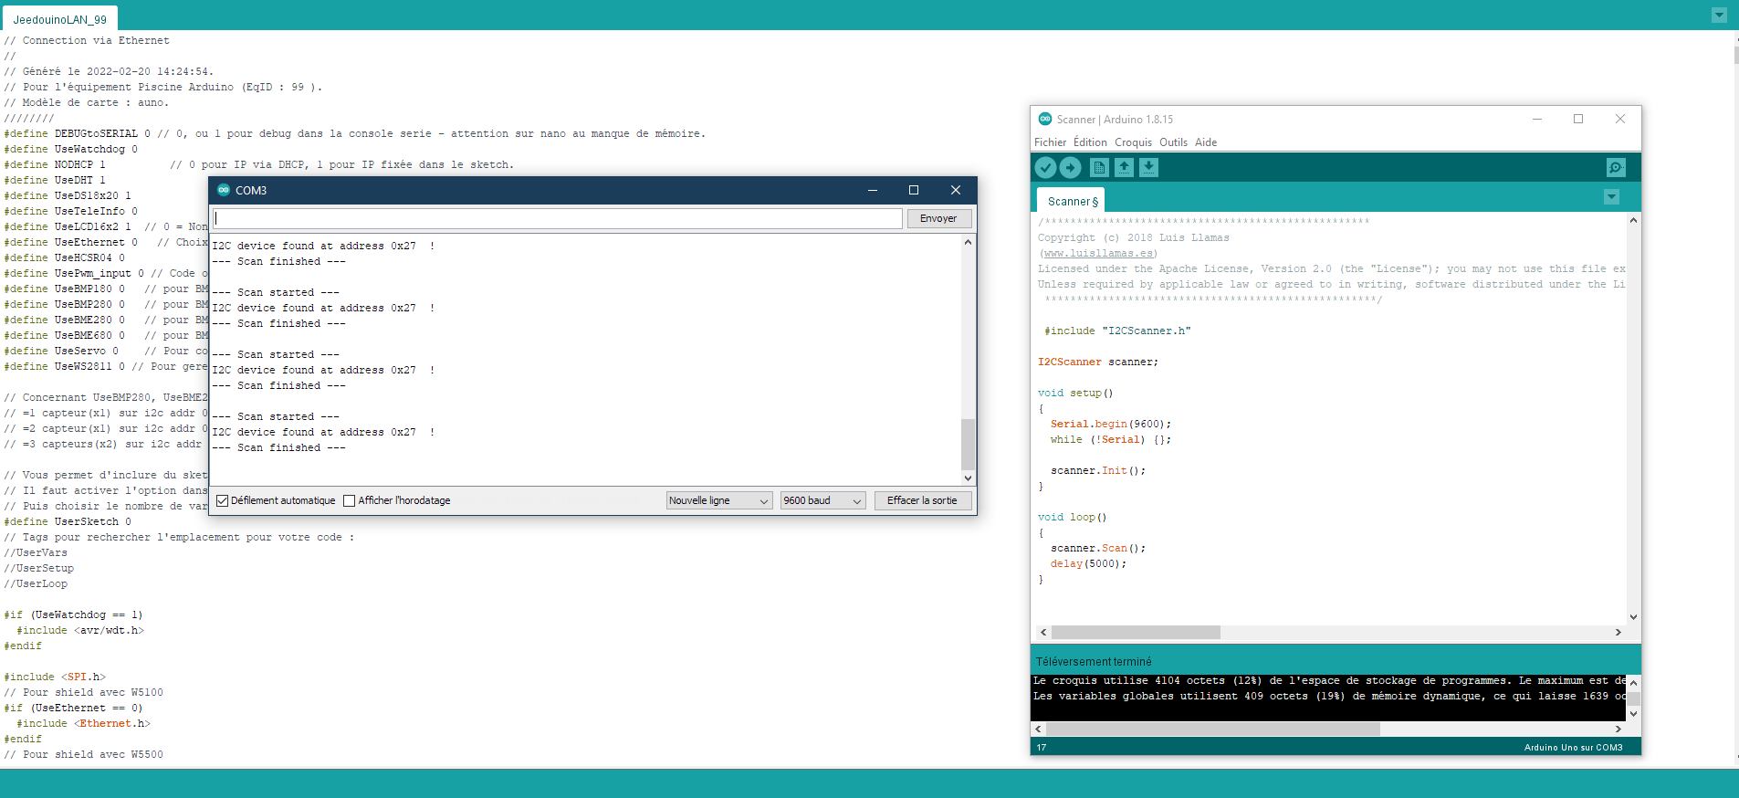This screenshot has height=798, width=1739.
Task: Open the Aide menu in Scanner
Action: click(x=1206, y=142)
